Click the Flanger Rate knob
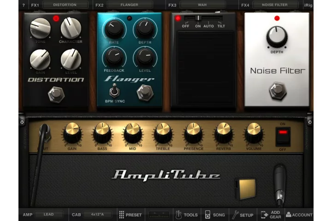Screen dimensions: 332x221 [x=114, y=29]
